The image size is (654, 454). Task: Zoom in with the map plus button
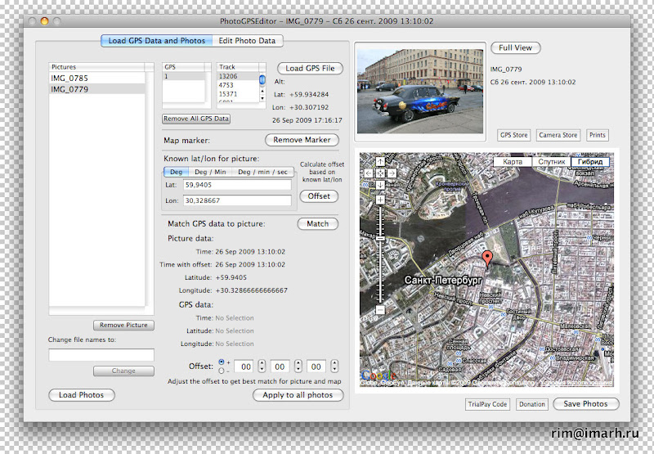380,199
